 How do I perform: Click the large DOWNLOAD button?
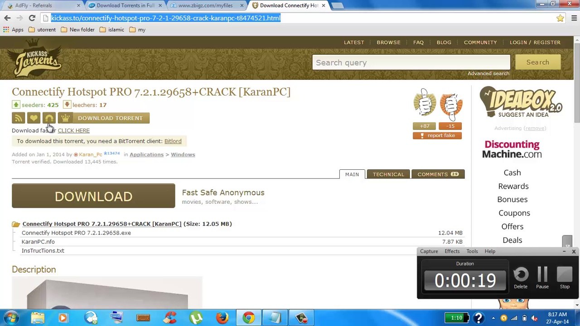[x=93, y=196]
